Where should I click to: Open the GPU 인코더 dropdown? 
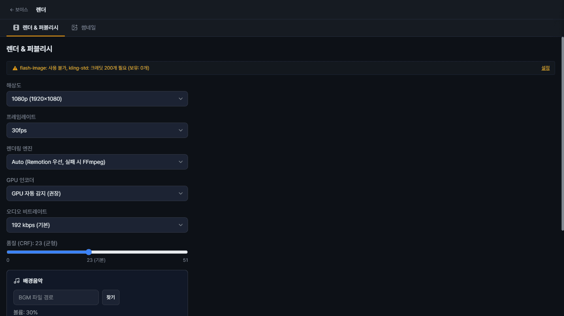[97, 193]
